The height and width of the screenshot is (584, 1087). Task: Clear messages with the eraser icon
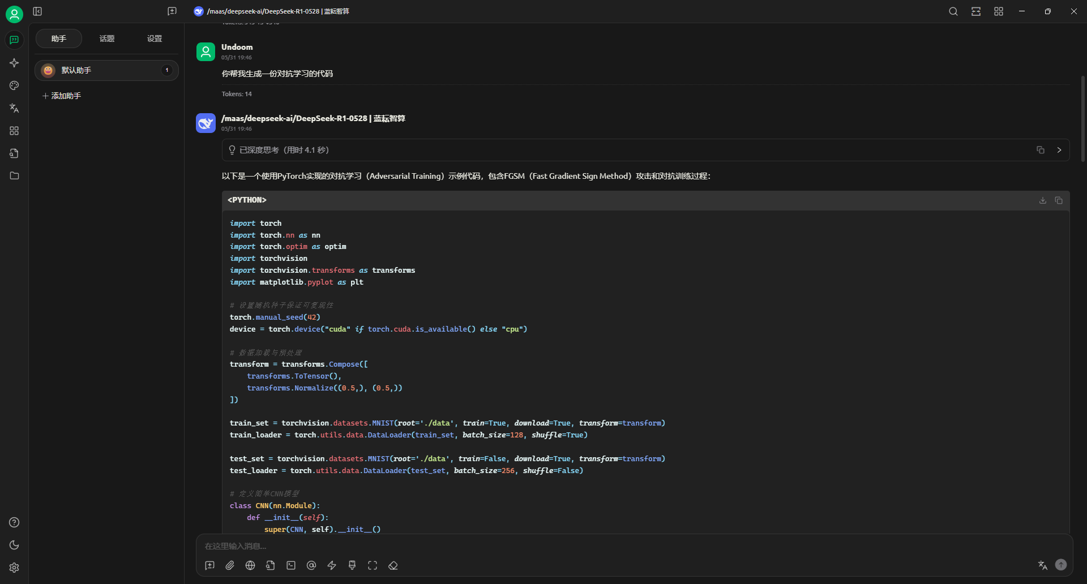pos(393,565)
